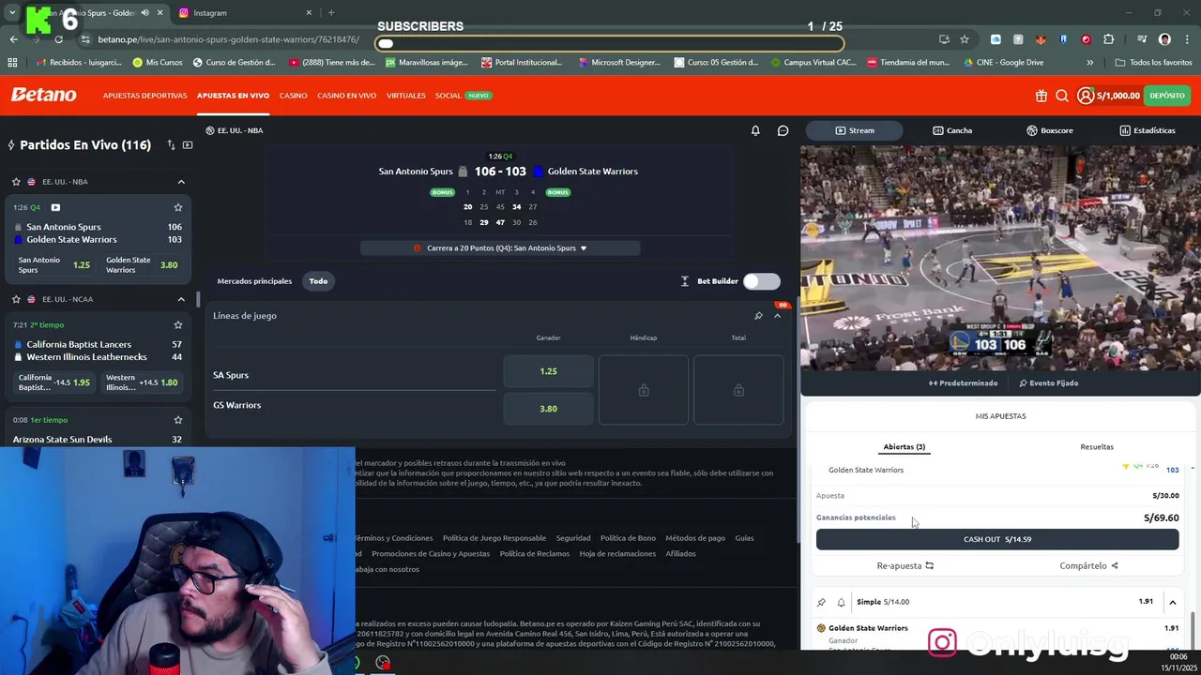Show more bookmarks with the double chevron
This screenshot has height=675, width=1201.
coord(1089,63)
